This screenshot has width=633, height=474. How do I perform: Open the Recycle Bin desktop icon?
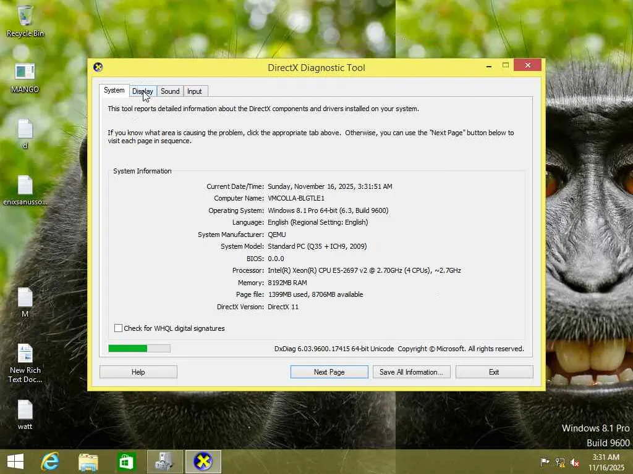25,21
